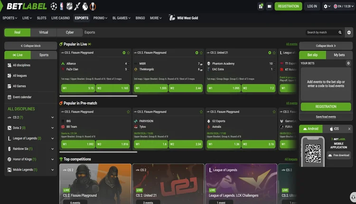Image resolution: width=356 pixels, height=204 pixels.
Task: Favorite the G2 Esports vs Astralis match
Action: (274, 112)
